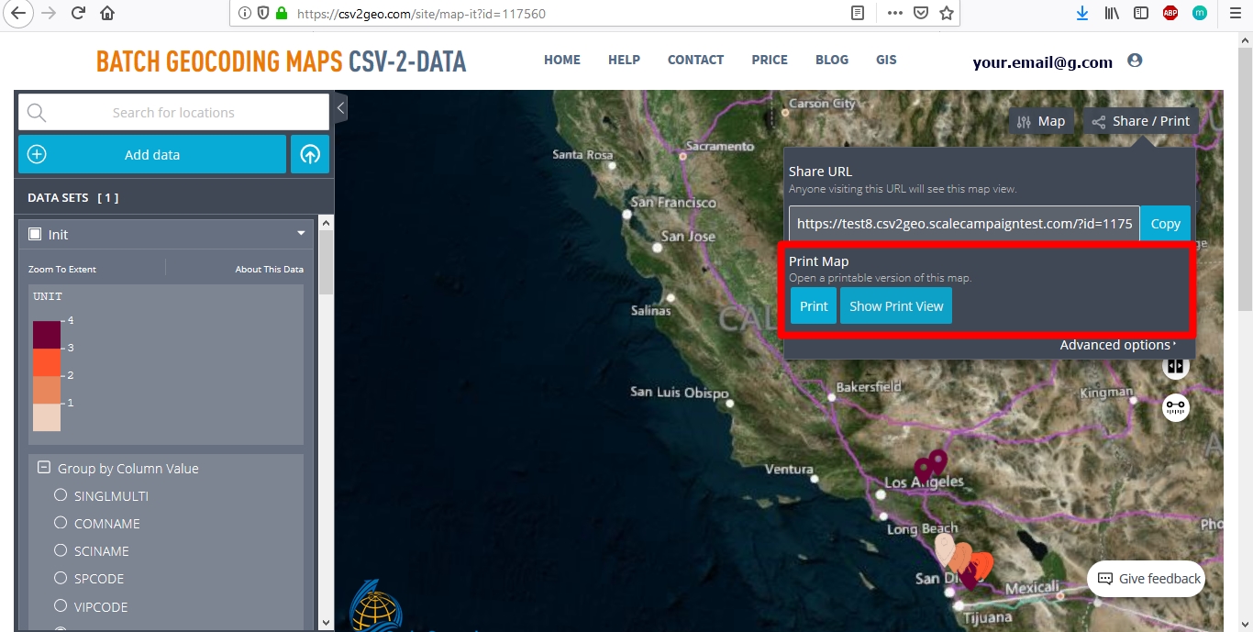This screenshot has height=632, width=1253.
Task: Navigate to the PRICE menu item
Action: click(x=769, y=60)
